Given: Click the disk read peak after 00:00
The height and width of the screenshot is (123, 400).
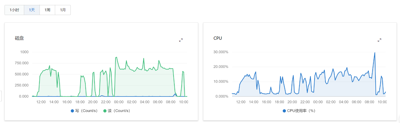Looking at the screenshot, I should coord(116,57).
